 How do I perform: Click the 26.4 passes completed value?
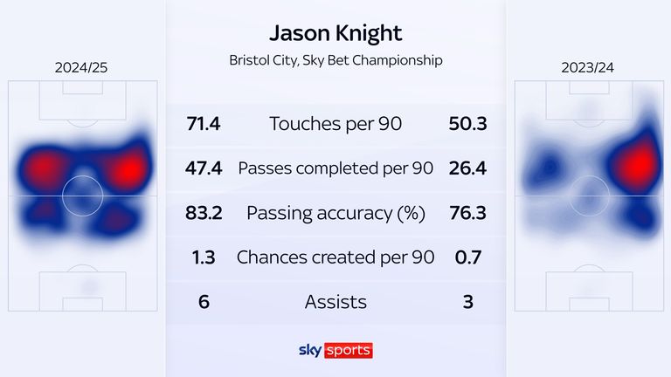click(x=467, y=168)
